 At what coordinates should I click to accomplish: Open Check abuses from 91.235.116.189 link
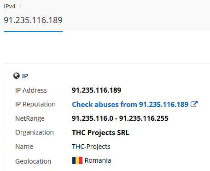point(130,104)
